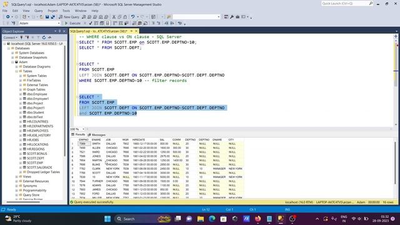Click the Quick Launch search field
This screenshot has width=400, height=225.
tap(344, 3)
